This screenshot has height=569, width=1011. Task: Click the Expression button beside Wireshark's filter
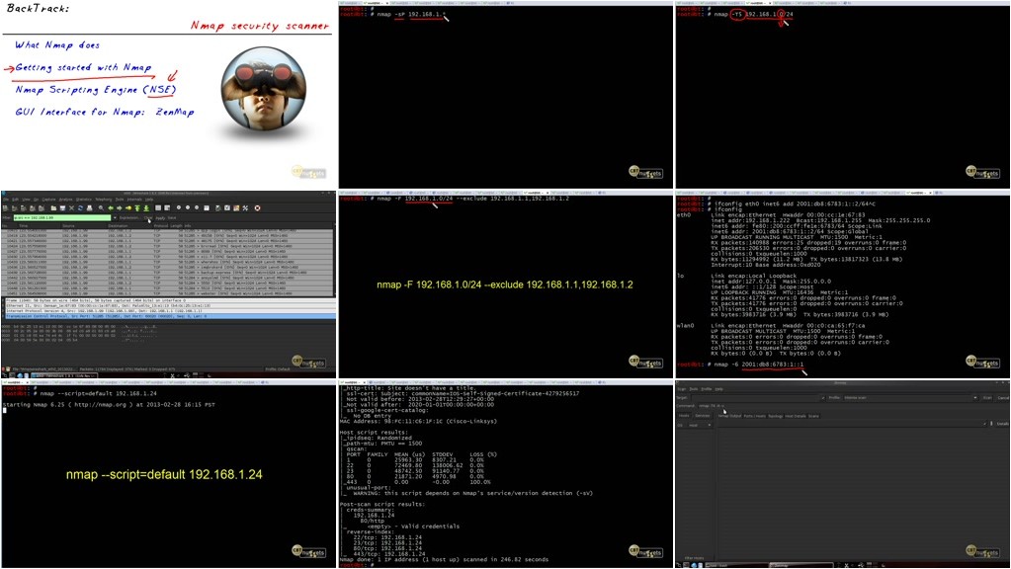pyautogui.click(x=128, y=217)
